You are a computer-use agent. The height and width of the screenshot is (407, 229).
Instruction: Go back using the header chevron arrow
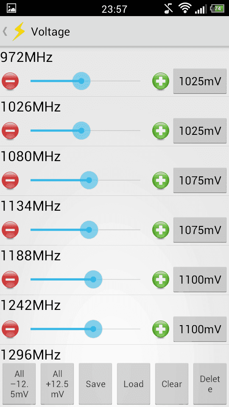pos(5,31)
